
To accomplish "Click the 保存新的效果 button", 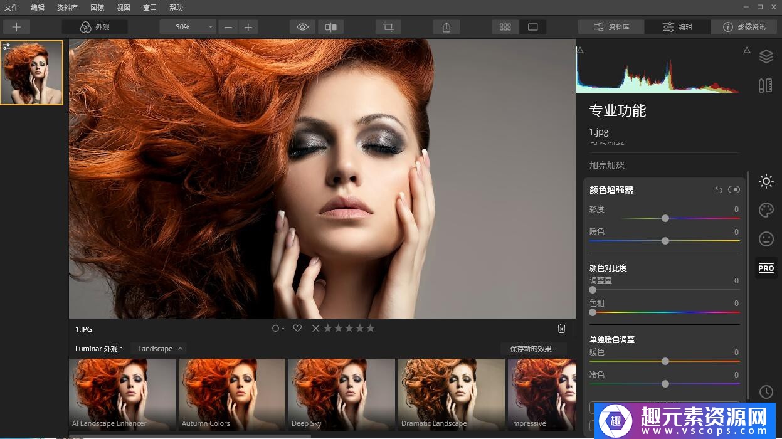I will 533,349.
